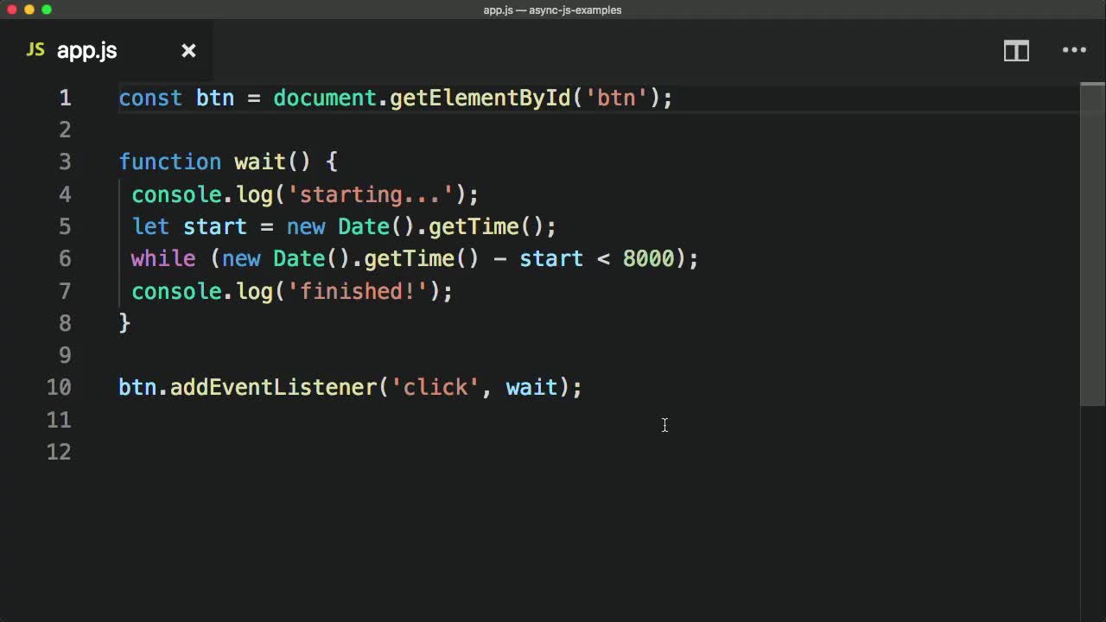Image resolution: width=1106 pixels, height=622 pixels.
Task: Click line number 1 in the gutter
Action: (65, 98)
